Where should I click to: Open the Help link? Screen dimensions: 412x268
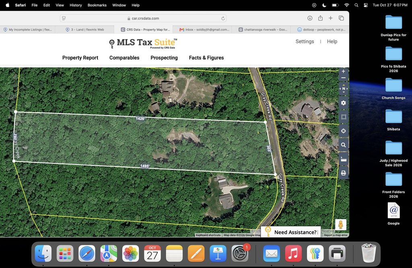(332, 41)
